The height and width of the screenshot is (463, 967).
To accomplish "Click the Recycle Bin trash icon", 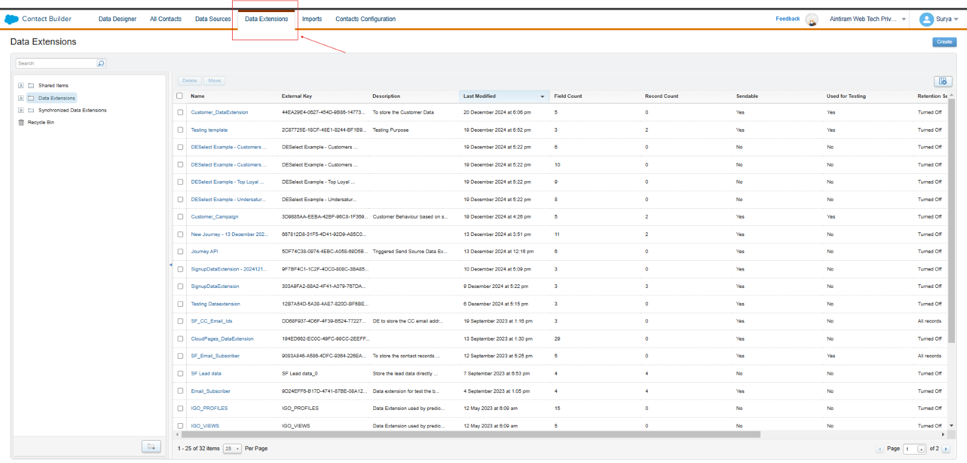I will click(21, 123).
